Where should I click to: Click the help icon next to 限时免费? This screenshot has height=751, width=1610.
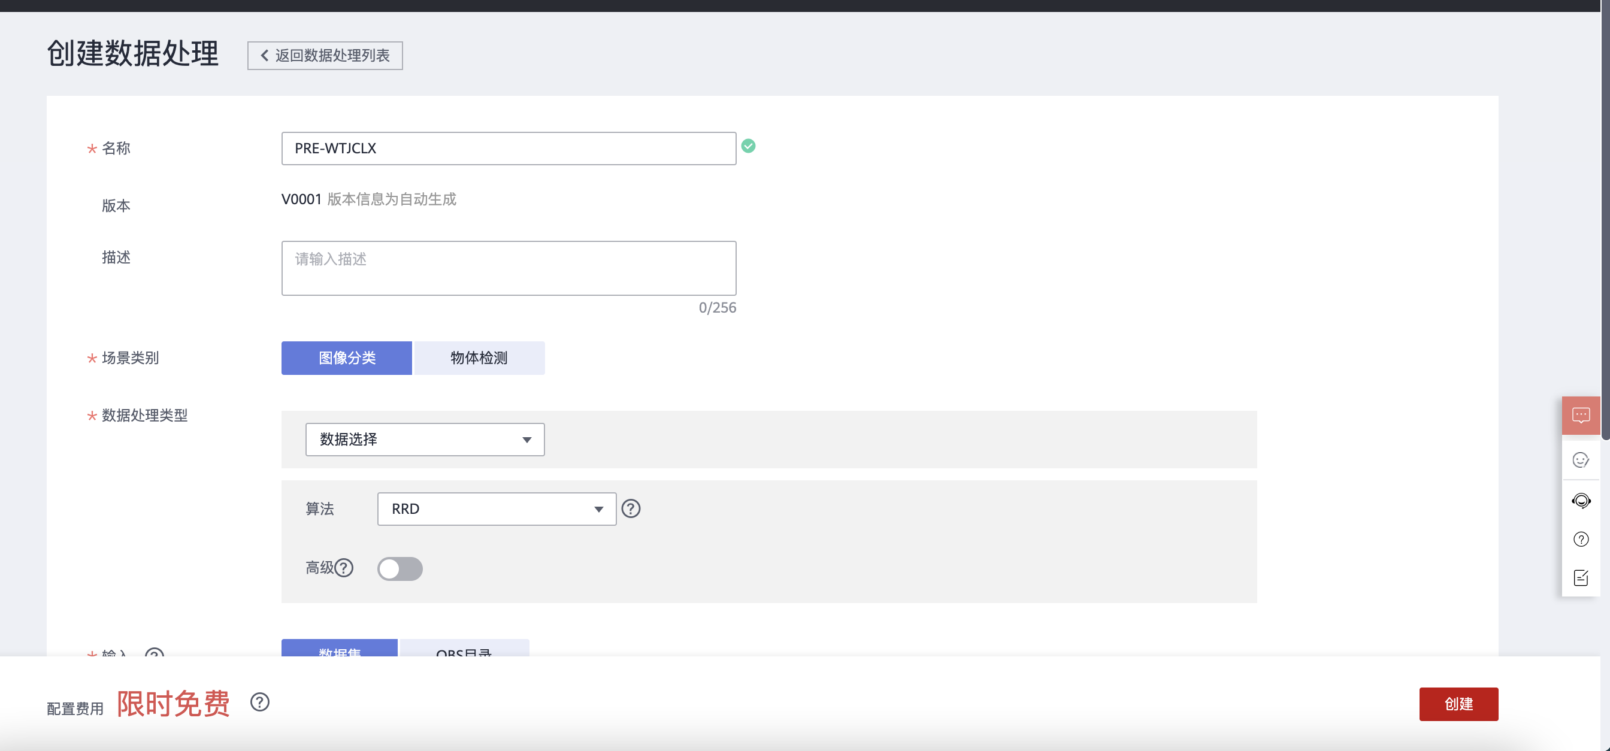click(259, 702)
